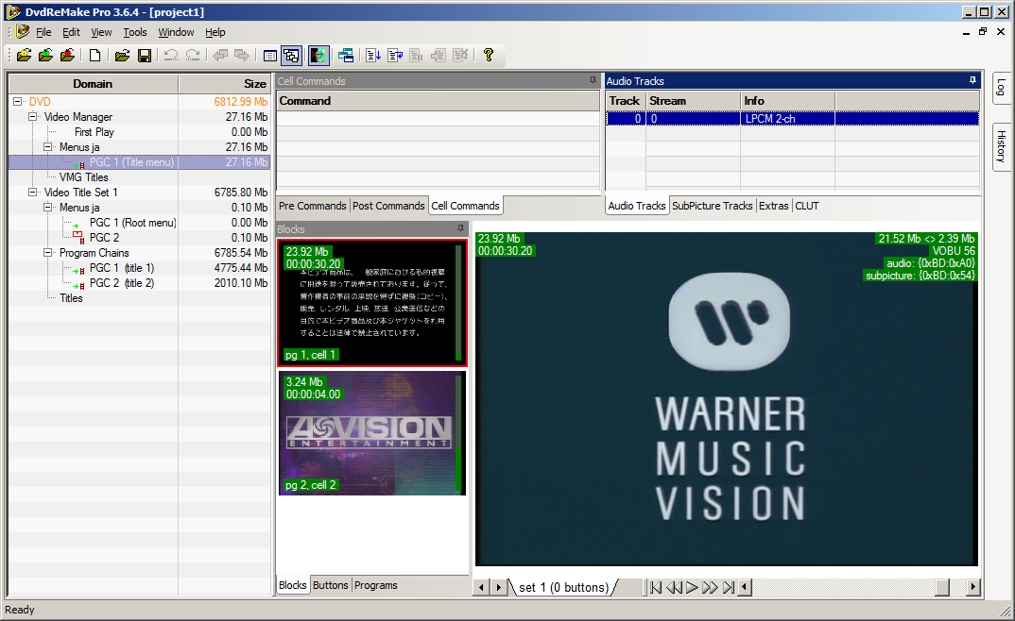This screenshot has height=621, width=1015.
Task: Collapse Menus ja under Video Manager
Action: tap(47, 146)
